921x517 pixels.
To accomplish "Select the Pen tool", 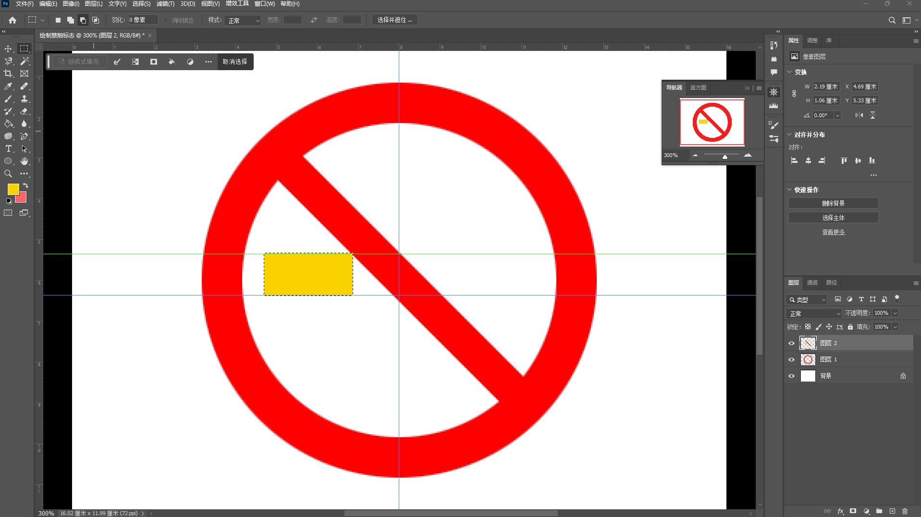I will 24,136.
